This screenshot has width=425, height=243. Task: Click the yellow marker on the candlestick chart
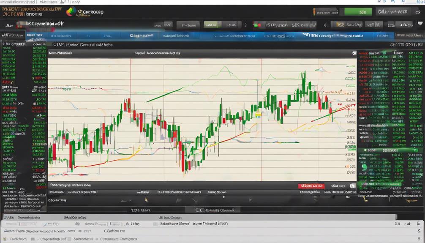(x=258, y=115)
